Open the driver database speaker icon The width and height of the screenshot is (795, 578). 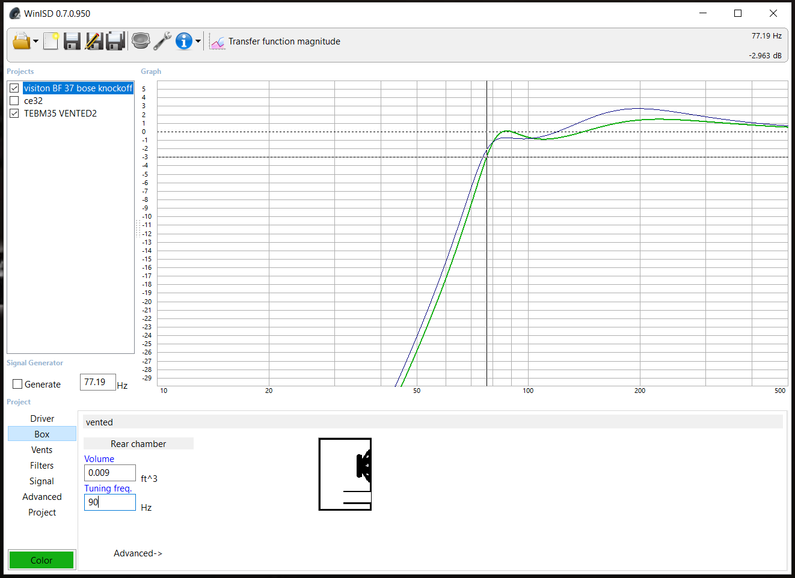click(141, 41)
